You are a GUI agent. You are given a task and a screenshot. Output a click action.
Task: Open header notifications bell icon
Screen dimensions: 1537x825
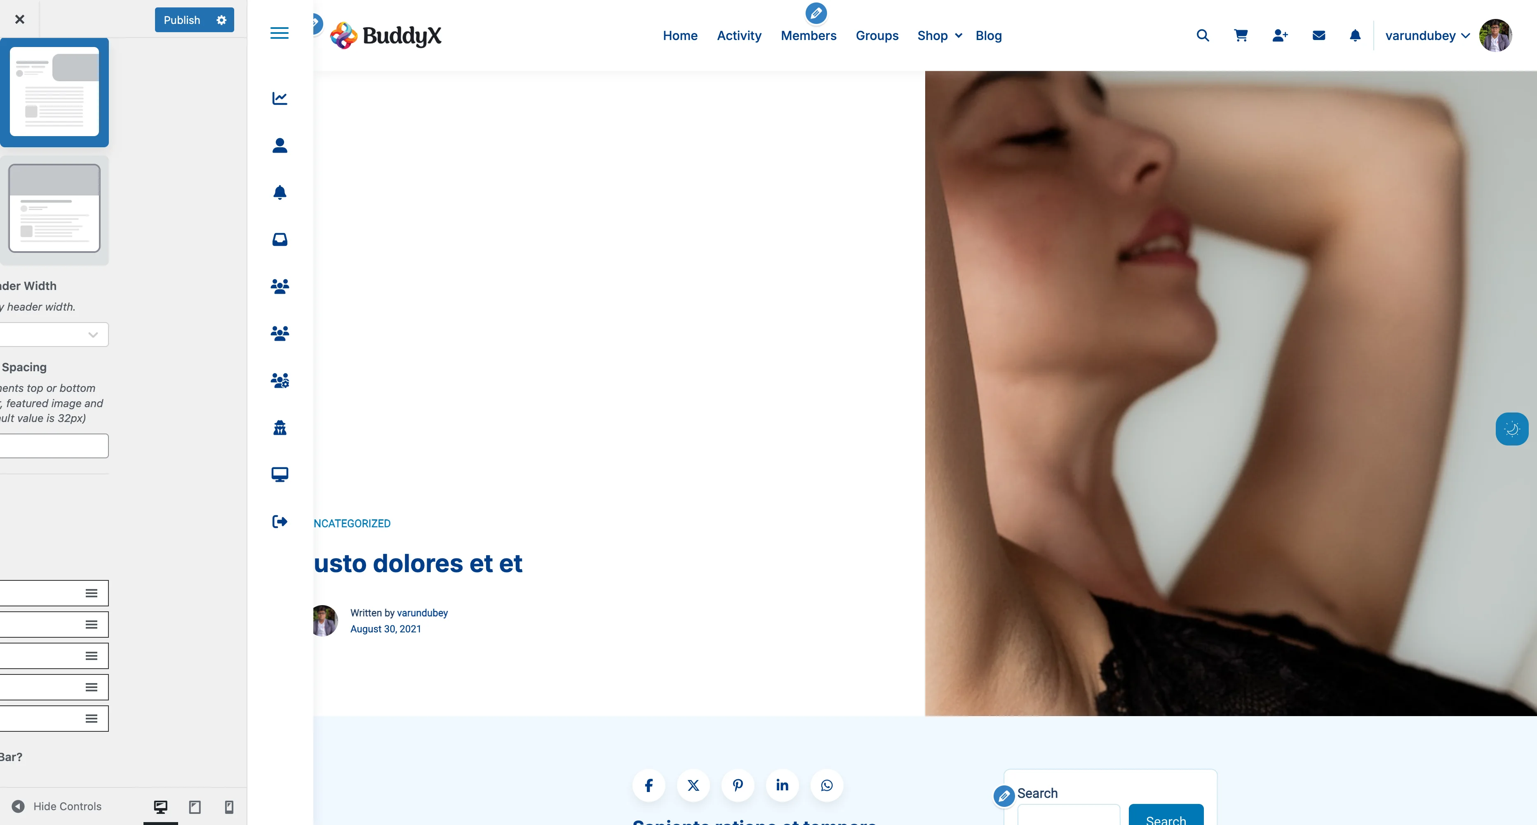[1355, 36]
